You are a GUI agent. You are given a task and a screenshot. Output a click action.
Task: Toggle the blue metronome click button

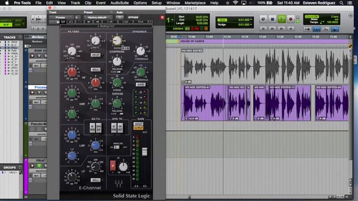click(x=317, y=29)
